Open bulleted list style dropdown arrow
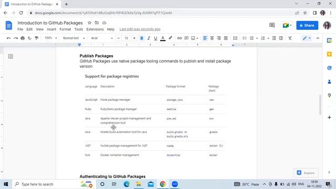The width and height of the screenshot is (336, 189). pyautogui.click(x=257, y=38)
